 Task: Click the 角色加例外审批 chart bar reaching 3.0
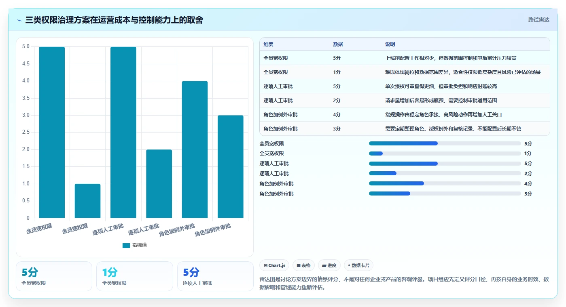point(231,167)
